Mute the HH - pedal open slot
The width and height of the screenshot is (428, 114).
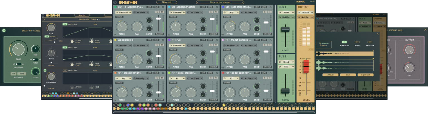(269, 77)
